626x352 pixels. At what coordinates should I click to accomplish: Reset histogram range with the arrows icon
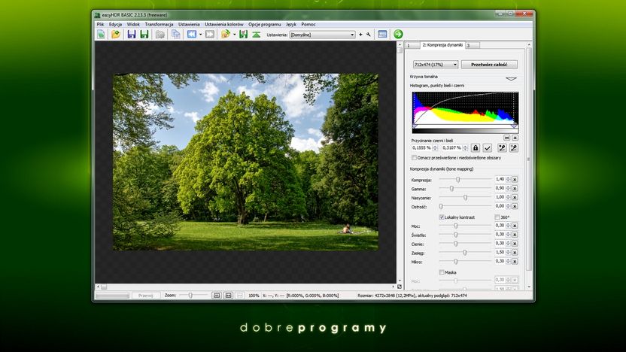(506, 138)
